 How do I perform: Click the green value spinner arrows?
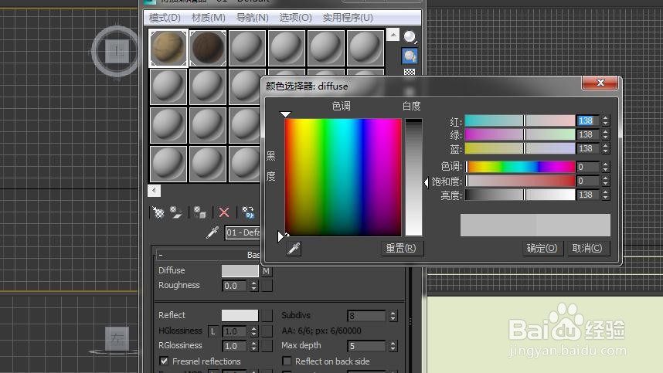[x=606, y=134]
